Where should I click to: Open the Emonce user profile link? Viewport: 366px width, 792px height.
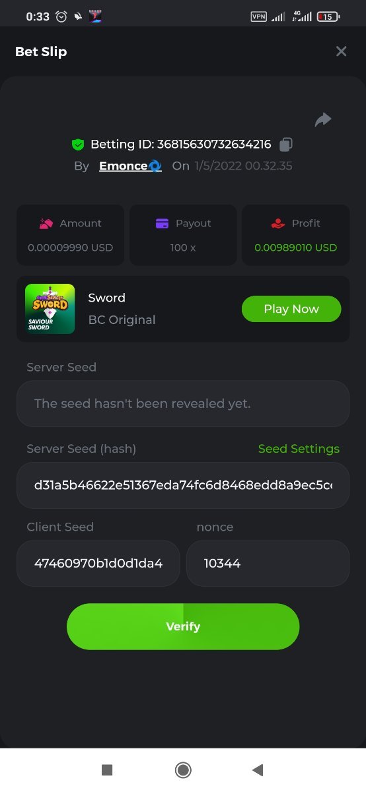[x=130, y=166]
